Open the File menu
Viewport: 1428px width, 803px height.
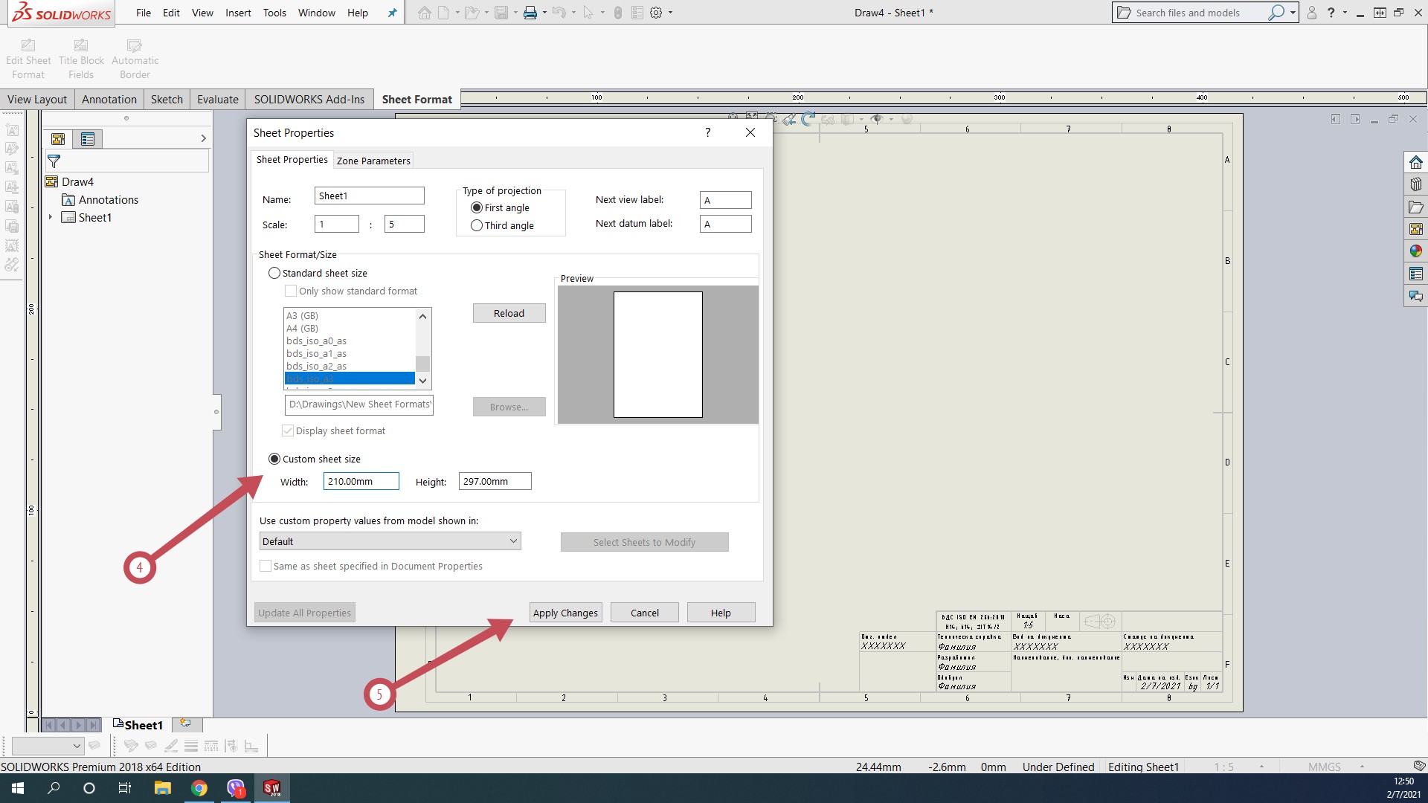144,13
